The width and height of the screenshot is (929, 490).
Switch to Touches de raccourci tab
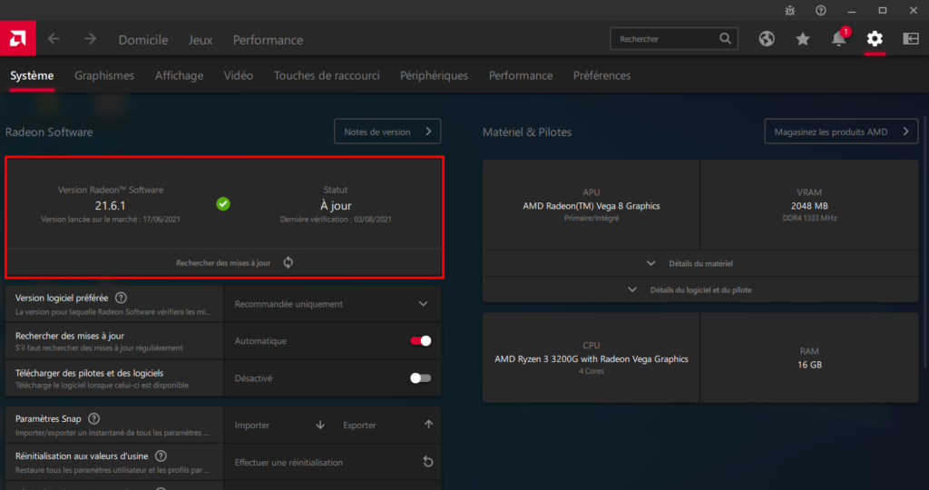[x=327, y=75]
